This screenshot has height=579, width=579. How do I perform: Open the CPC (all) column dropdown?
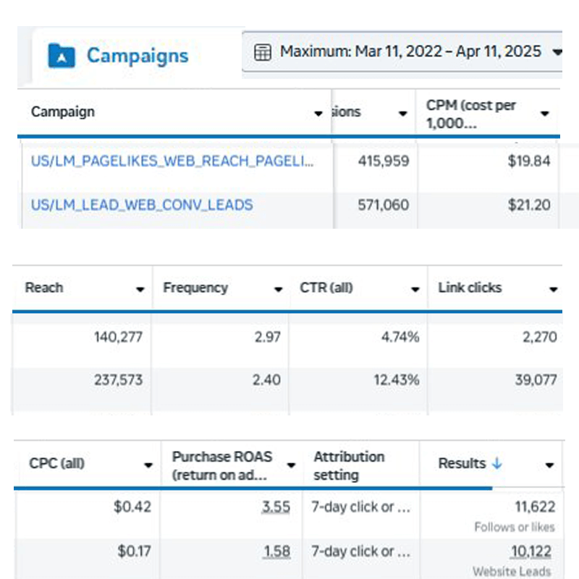pyautogui.click(x=148, y=465)
